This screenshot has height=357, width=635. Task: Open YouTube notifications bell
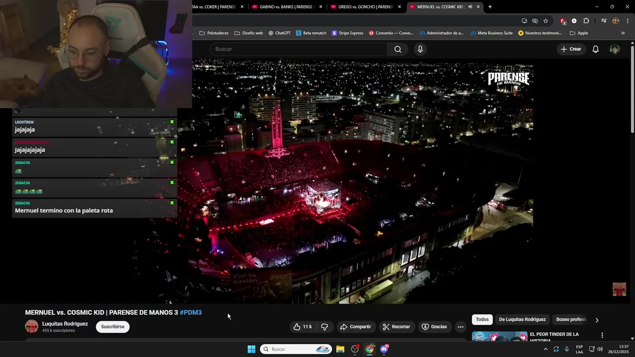[595, 49]
